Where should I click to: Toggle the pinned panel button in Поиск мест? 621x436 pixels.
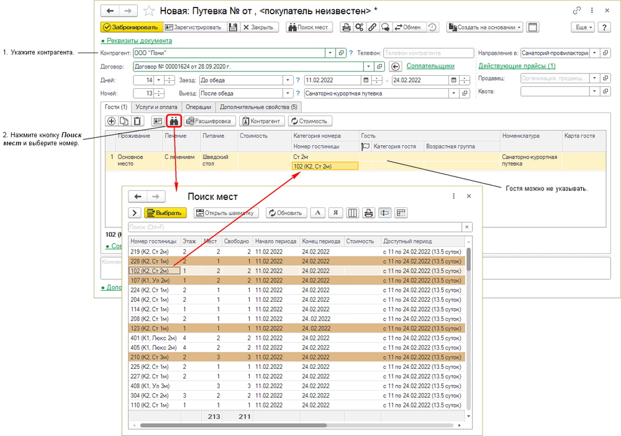point(384,213)
